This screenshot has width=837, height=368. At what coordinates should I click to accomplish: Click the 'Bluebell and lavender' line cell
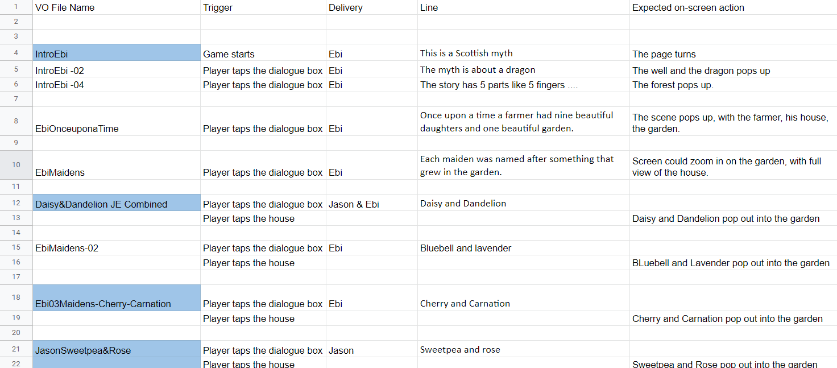coord(524,248)
